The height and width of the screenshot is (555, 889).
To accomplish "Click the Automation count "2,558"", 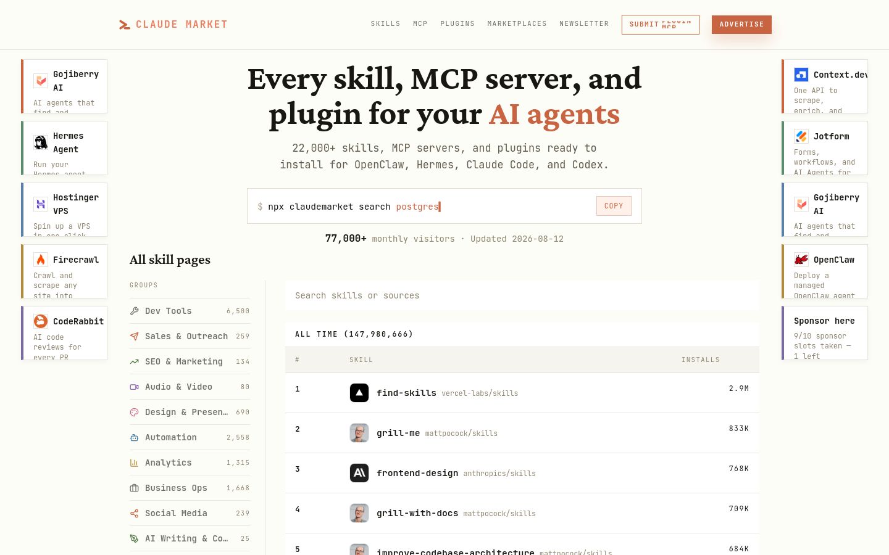I will 238,438.
